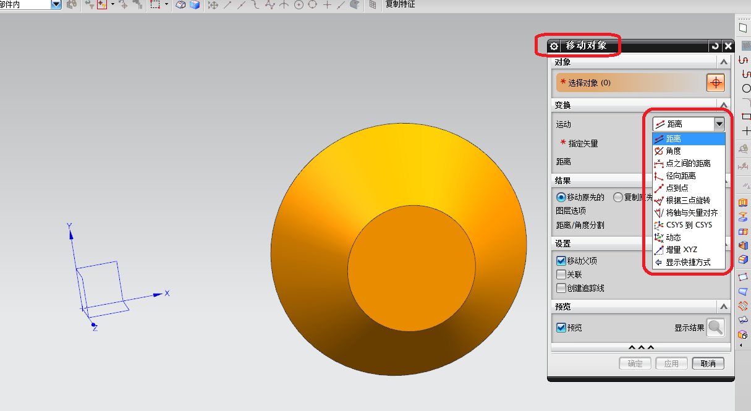Select 动态 motion option

coord(689,237)
